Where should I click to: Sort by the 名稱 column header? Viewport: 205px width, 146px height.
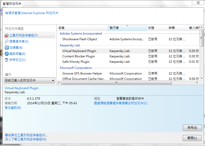click(82, 28)
